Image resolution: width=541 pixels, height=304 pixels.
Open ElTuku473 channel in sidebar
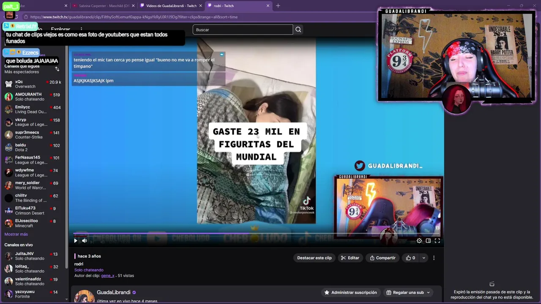click(x=33, y=210)
